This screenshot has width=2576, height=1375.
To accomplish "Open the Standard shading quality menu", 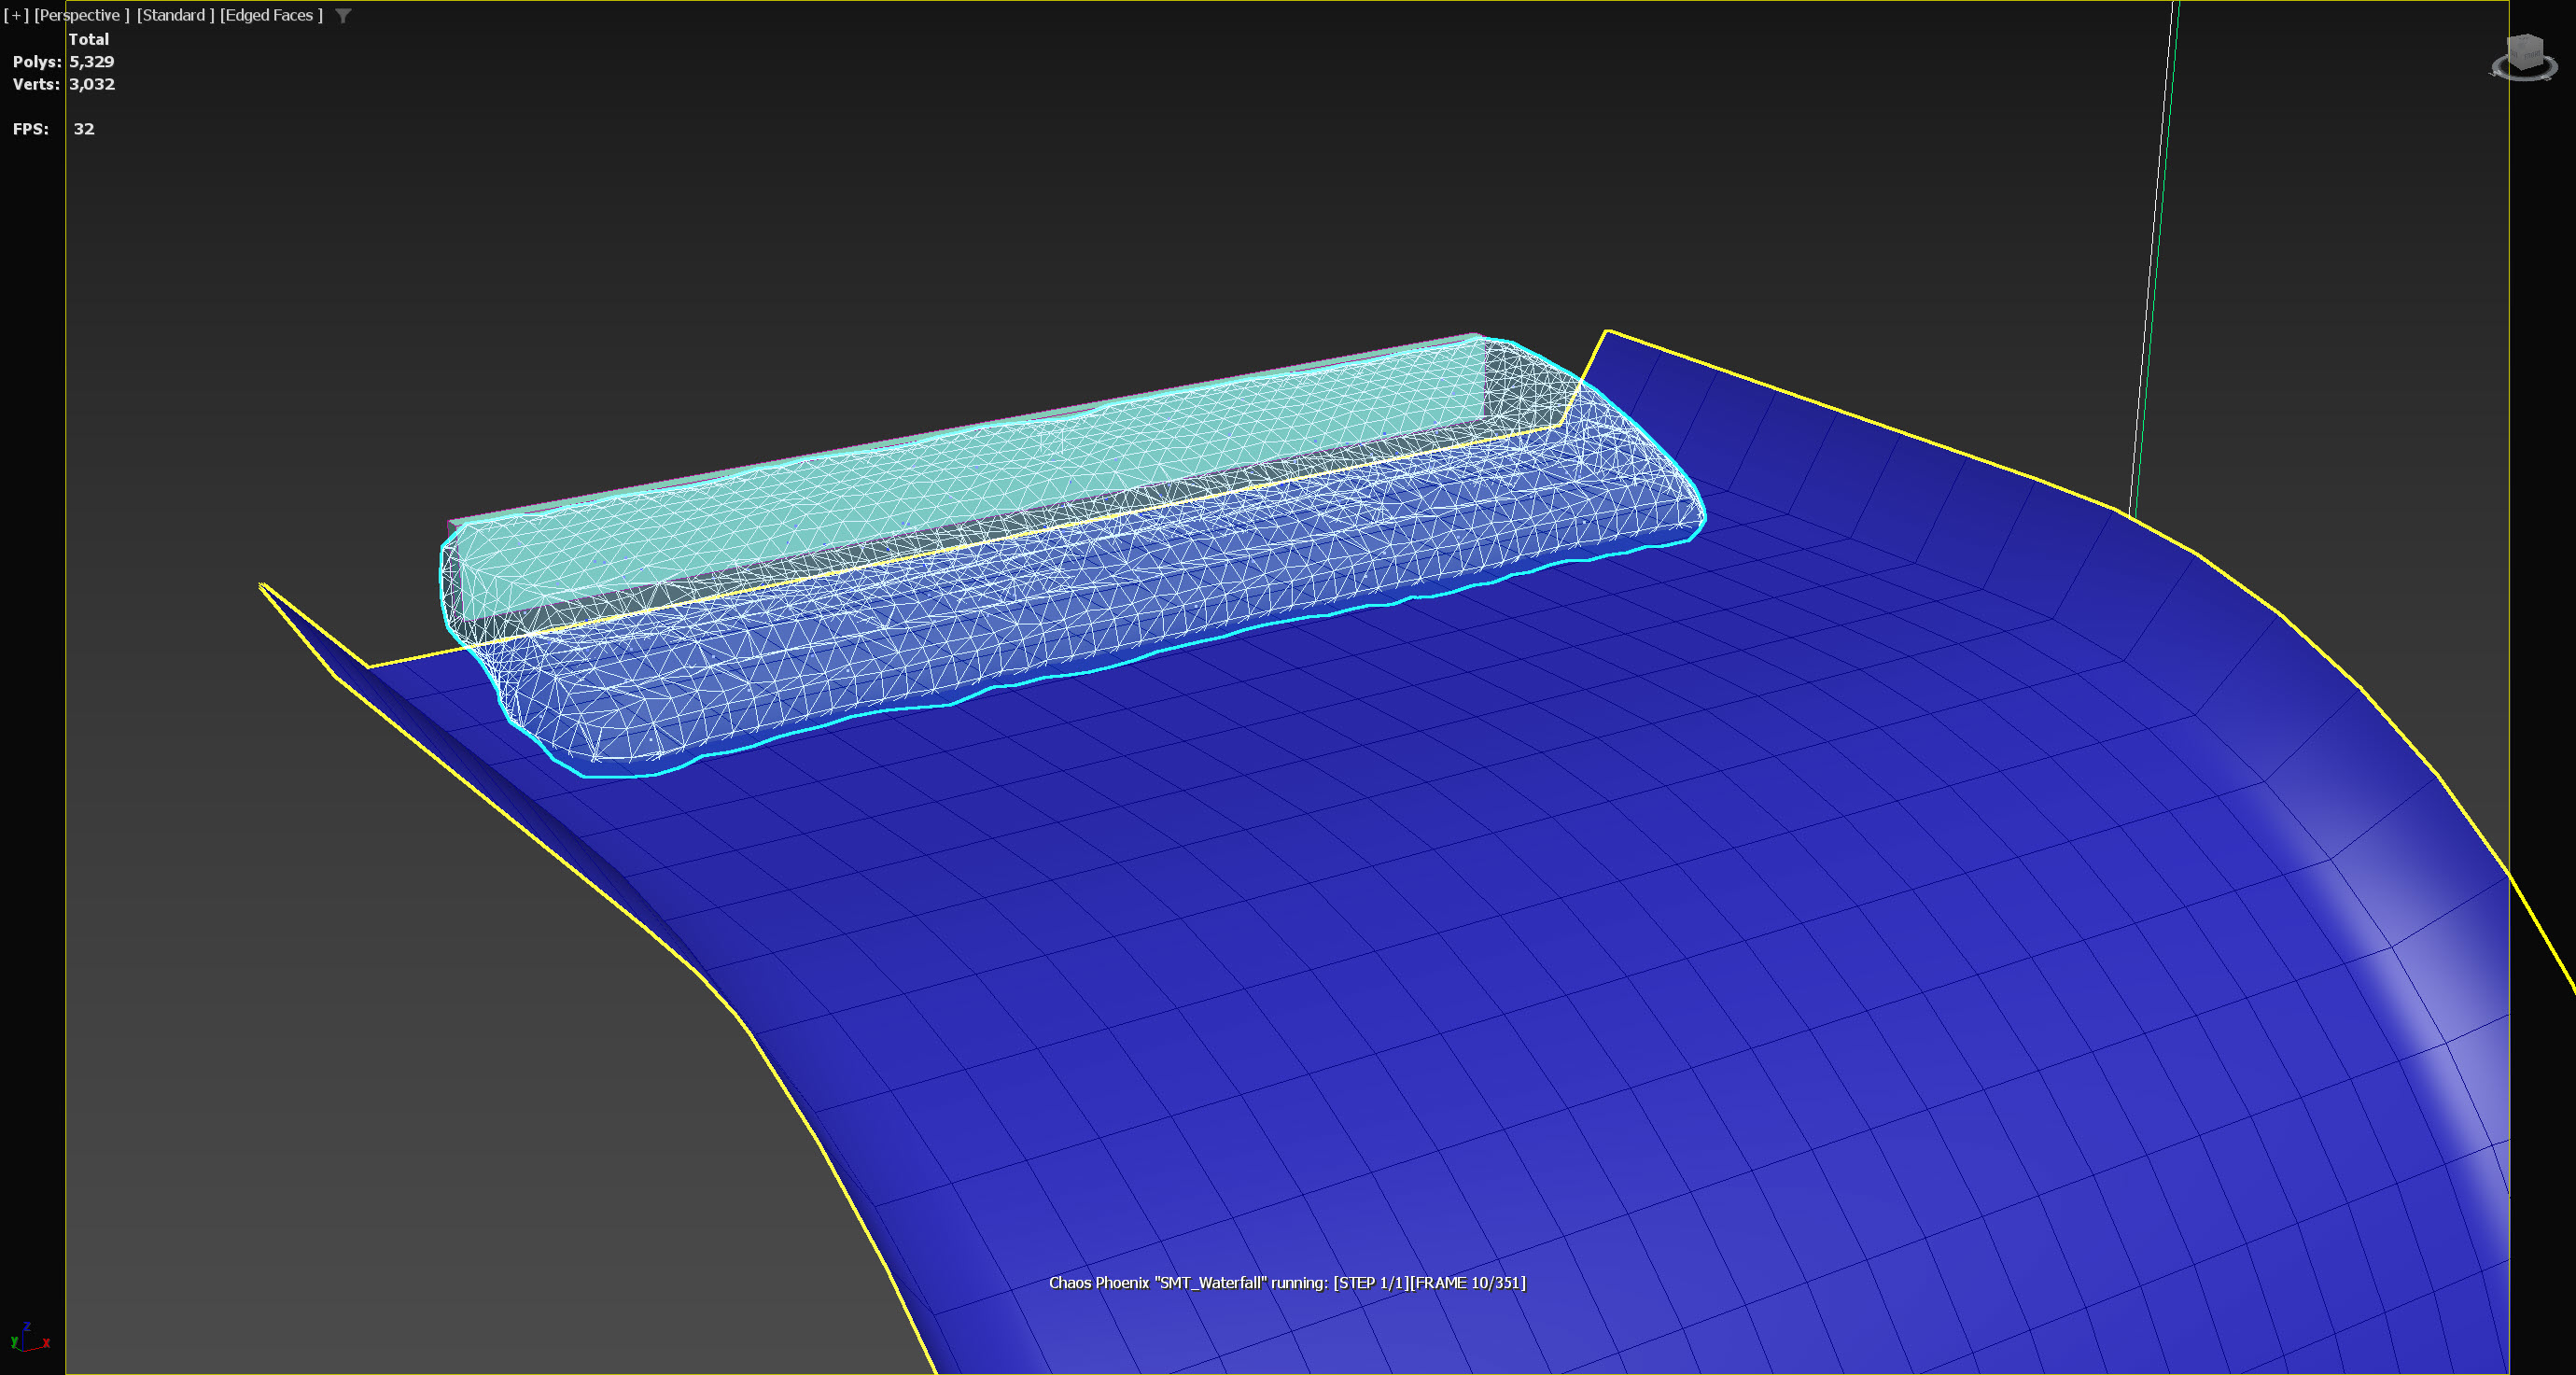I will (175, 15).
